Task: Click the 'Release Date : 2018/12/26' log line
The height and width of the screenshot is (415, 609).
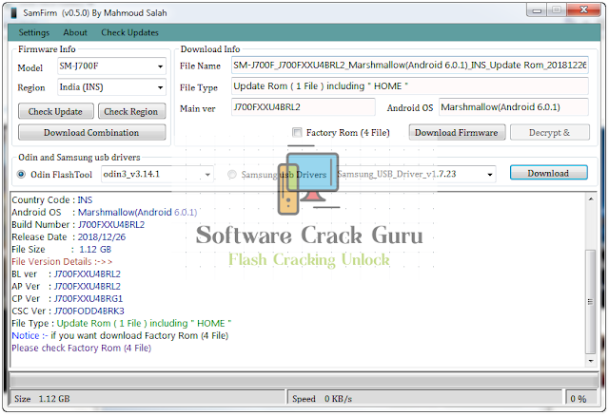Action: [69, 237]
